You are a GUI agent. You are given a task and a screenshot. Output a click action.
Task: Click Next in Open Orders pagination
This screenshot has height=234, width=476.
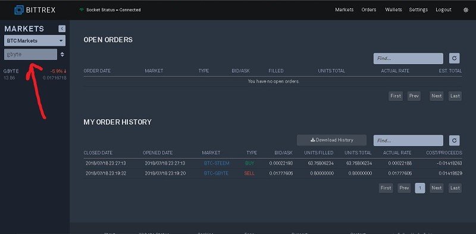tap(436, 96)
